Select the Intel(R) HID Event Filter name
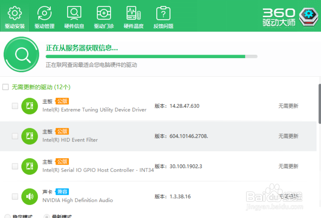The height and width of the screenshot is (218, 321). [70, 140]
